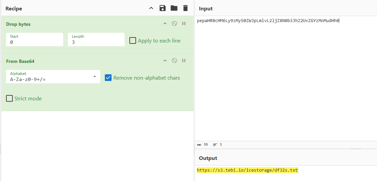
Task: Load a recipe via folder icon
Action: pyautogui.click(x=174, y=8)
